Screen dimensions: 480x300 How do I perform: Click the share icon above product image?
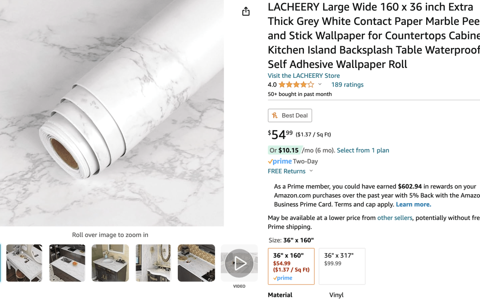(246, 12)
